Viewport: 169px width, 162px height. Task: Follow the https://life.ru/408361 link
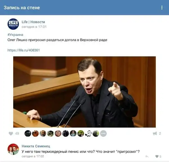click(24, 50)
